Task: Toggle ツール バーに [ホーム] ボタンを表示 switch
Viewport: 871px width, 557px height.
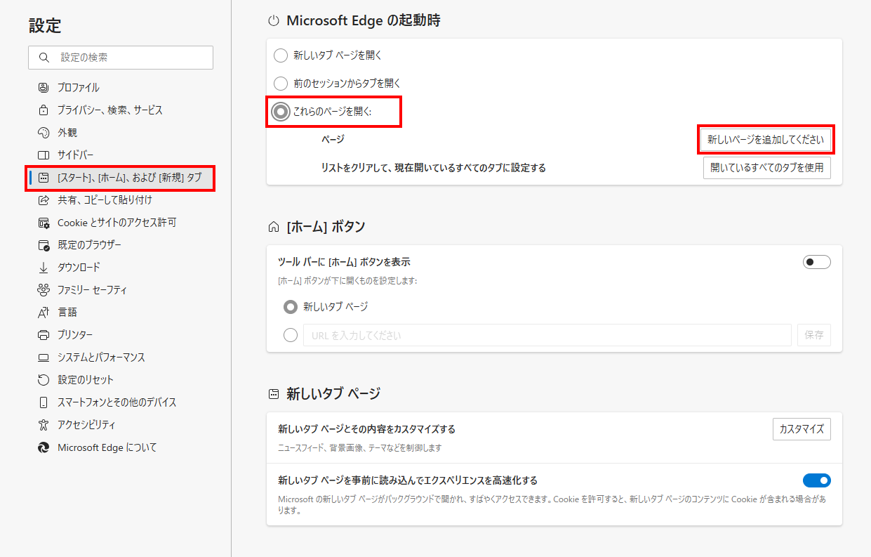Action: pyautogui.click(x=816, y=262)
